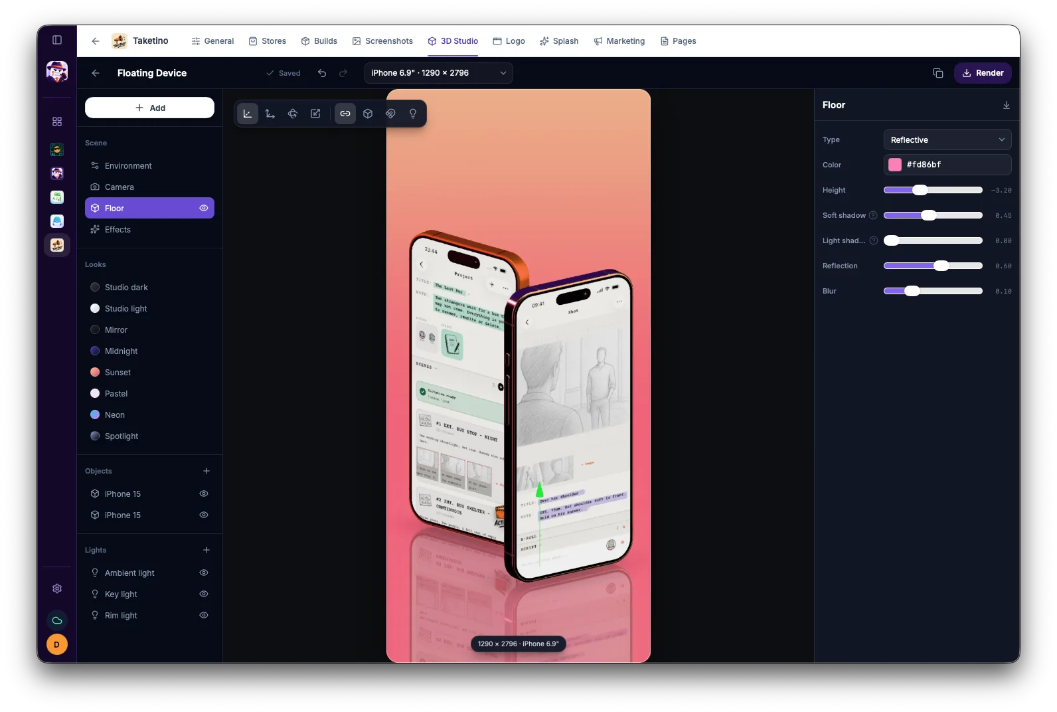The image size is (1057, 712).
Task: Hide the first iPhone 15 object
Action: pos(204,493)
